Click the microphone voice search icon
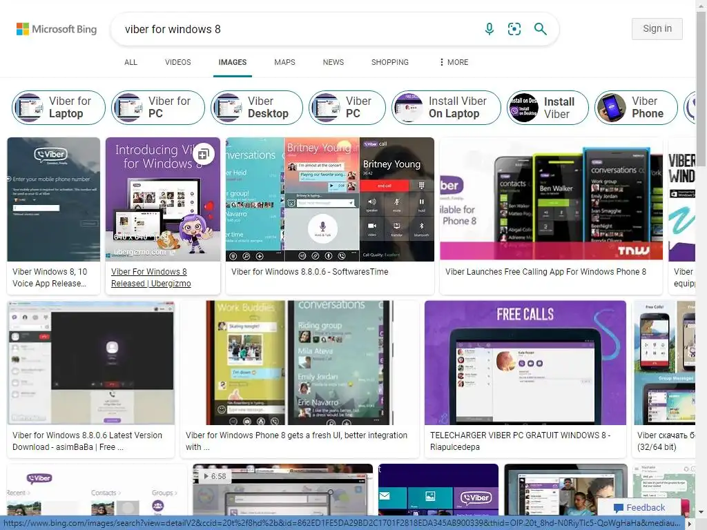This screenshot has width=707, height=530. tap(489, 29)
